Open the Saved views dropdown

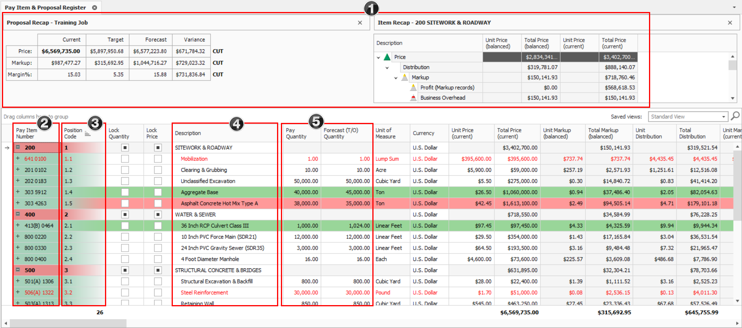723,117
